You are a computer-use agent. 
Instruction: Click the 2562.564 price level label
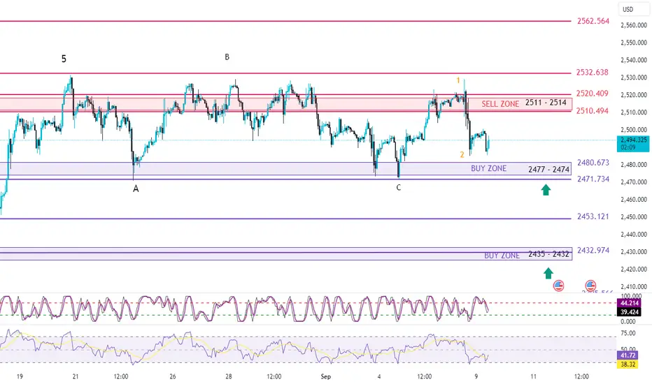click(593, 21)
